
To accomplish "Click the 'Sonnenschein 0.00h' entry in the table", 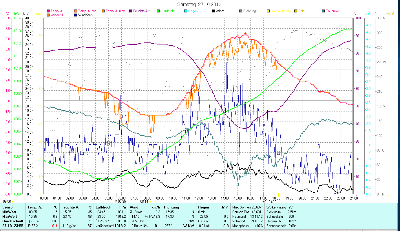I will tap(282, 226).
